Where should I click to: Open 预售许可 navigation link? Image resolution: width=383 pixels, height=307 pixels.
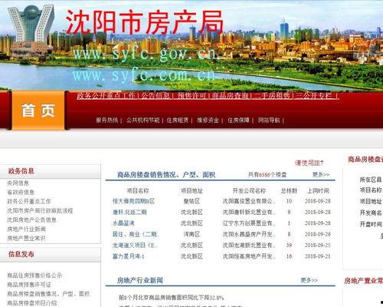(x=191, y=96)
